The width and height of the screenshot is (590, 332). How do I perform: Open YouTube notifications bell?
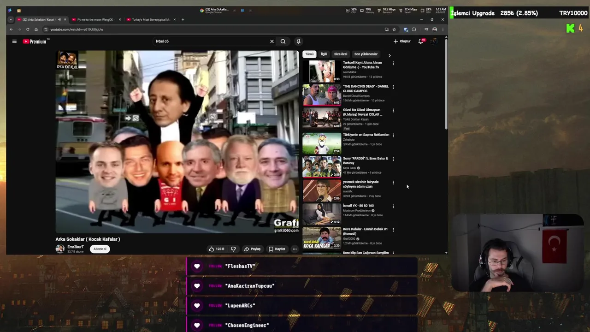421,41
